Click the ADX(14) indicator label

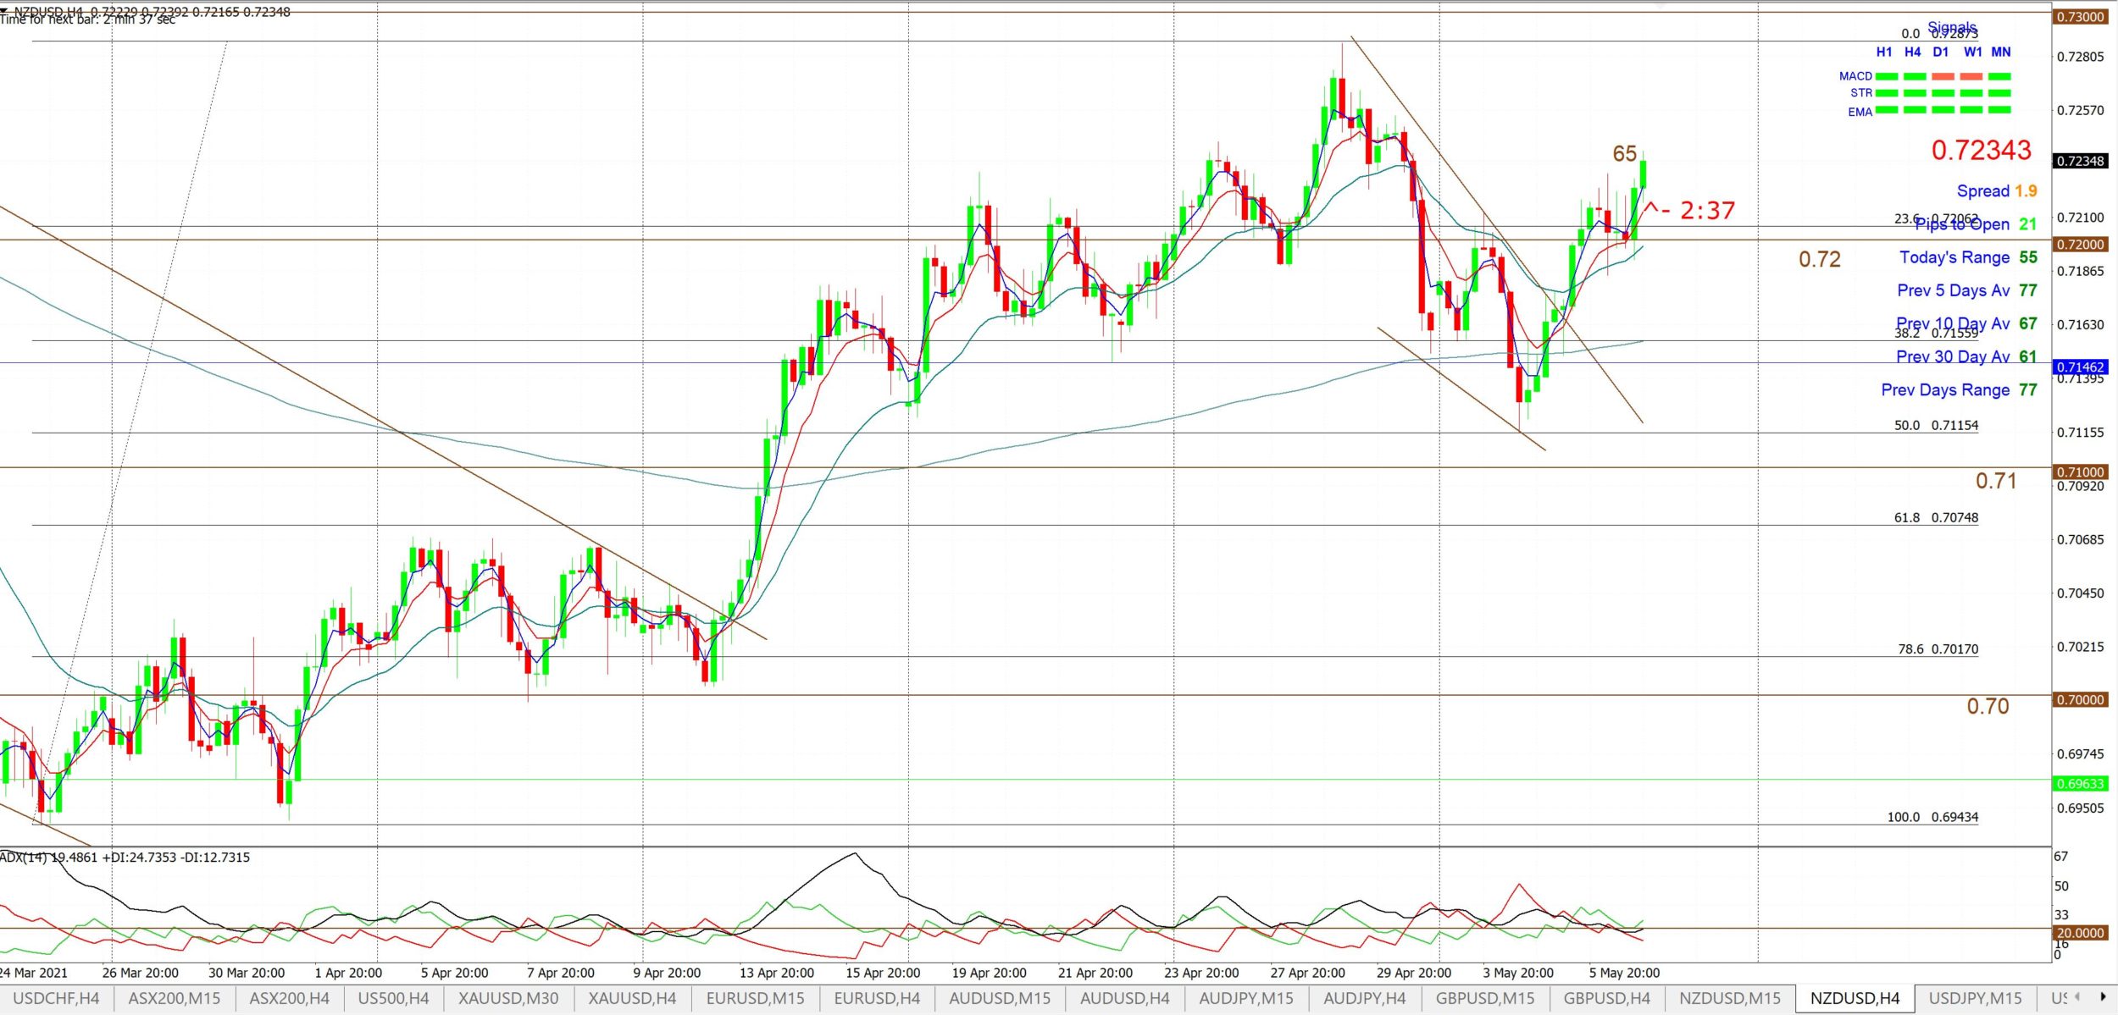[x=125, y=857]
